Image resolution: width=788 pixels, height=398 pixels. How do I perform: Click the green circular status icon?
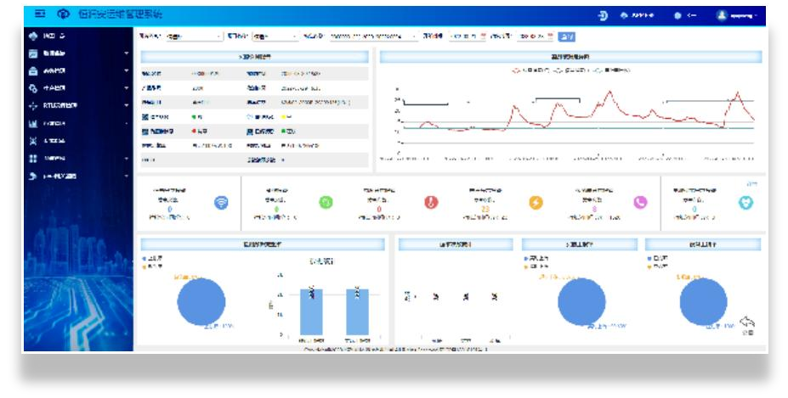(325, 202)
